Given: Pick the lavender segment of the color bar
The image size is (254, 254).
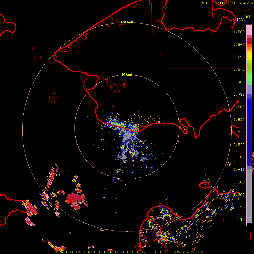Looking at the screenshot, I should pos(249,89).
